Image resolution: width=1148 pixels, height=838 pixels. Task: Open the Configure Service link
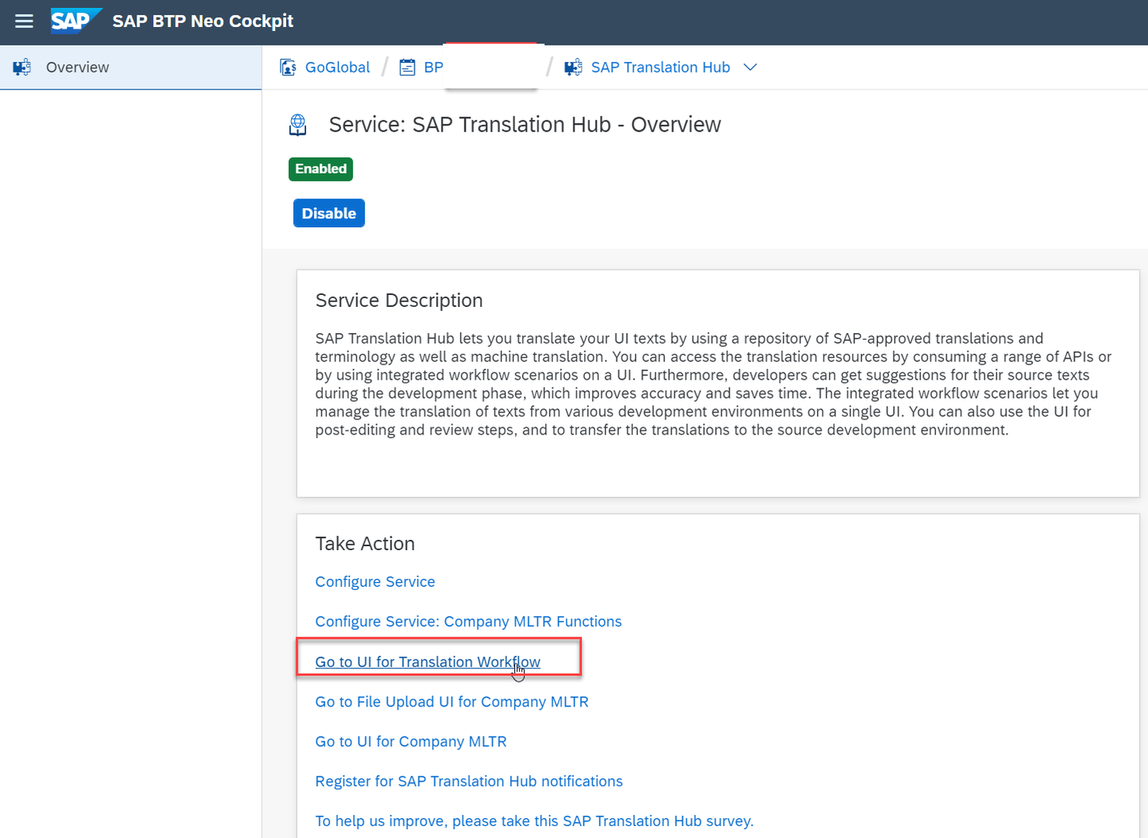pyautogui.click(x=375, y=582)
